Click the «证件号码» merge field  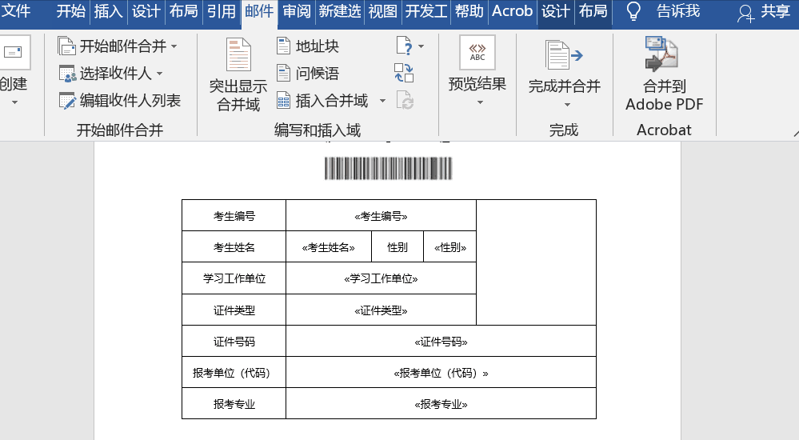(441, 342)
